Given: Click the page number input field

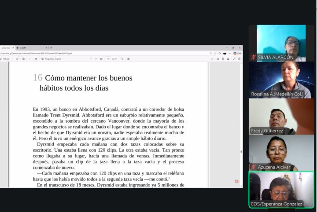Looking at the screenshot, I should click(108, 58).
